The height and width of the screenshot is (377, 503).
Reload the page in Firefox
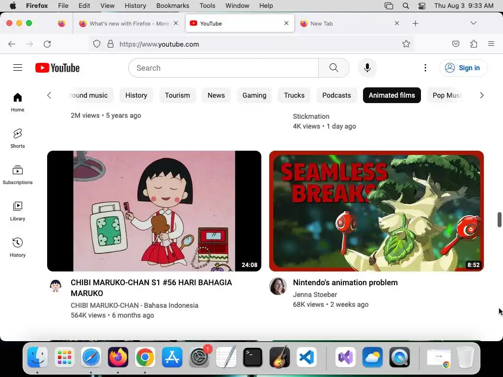[47, 44]
